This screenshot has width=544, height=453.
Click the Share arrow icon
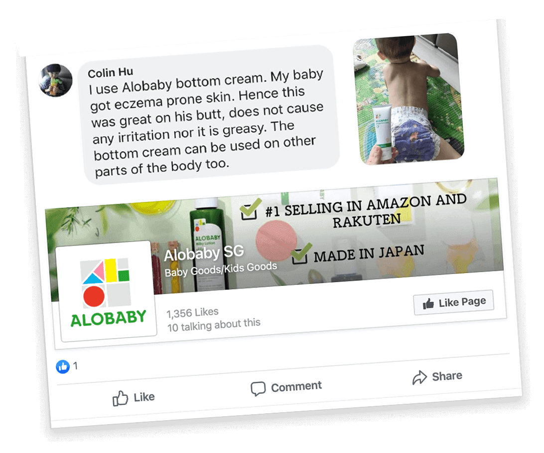[419, 377]
